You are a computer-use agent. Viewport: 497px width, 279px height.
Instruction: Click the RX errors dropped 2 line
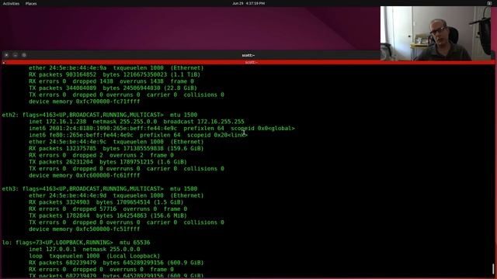[101, 155]
